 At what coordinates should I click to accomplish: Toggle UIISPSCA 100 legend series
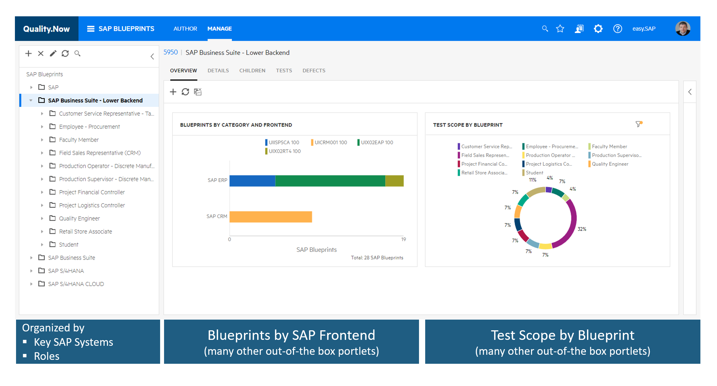pos(283,142)
